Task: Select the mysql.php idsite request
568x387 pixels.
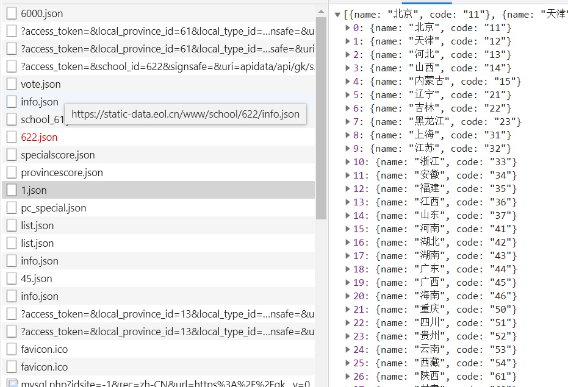Action: [158, 382]
